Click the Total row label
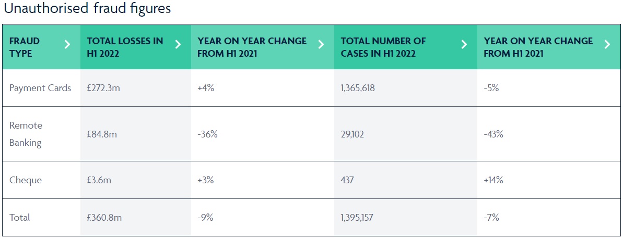This screenshot has width=623, height=239. (x=20, y=218)
